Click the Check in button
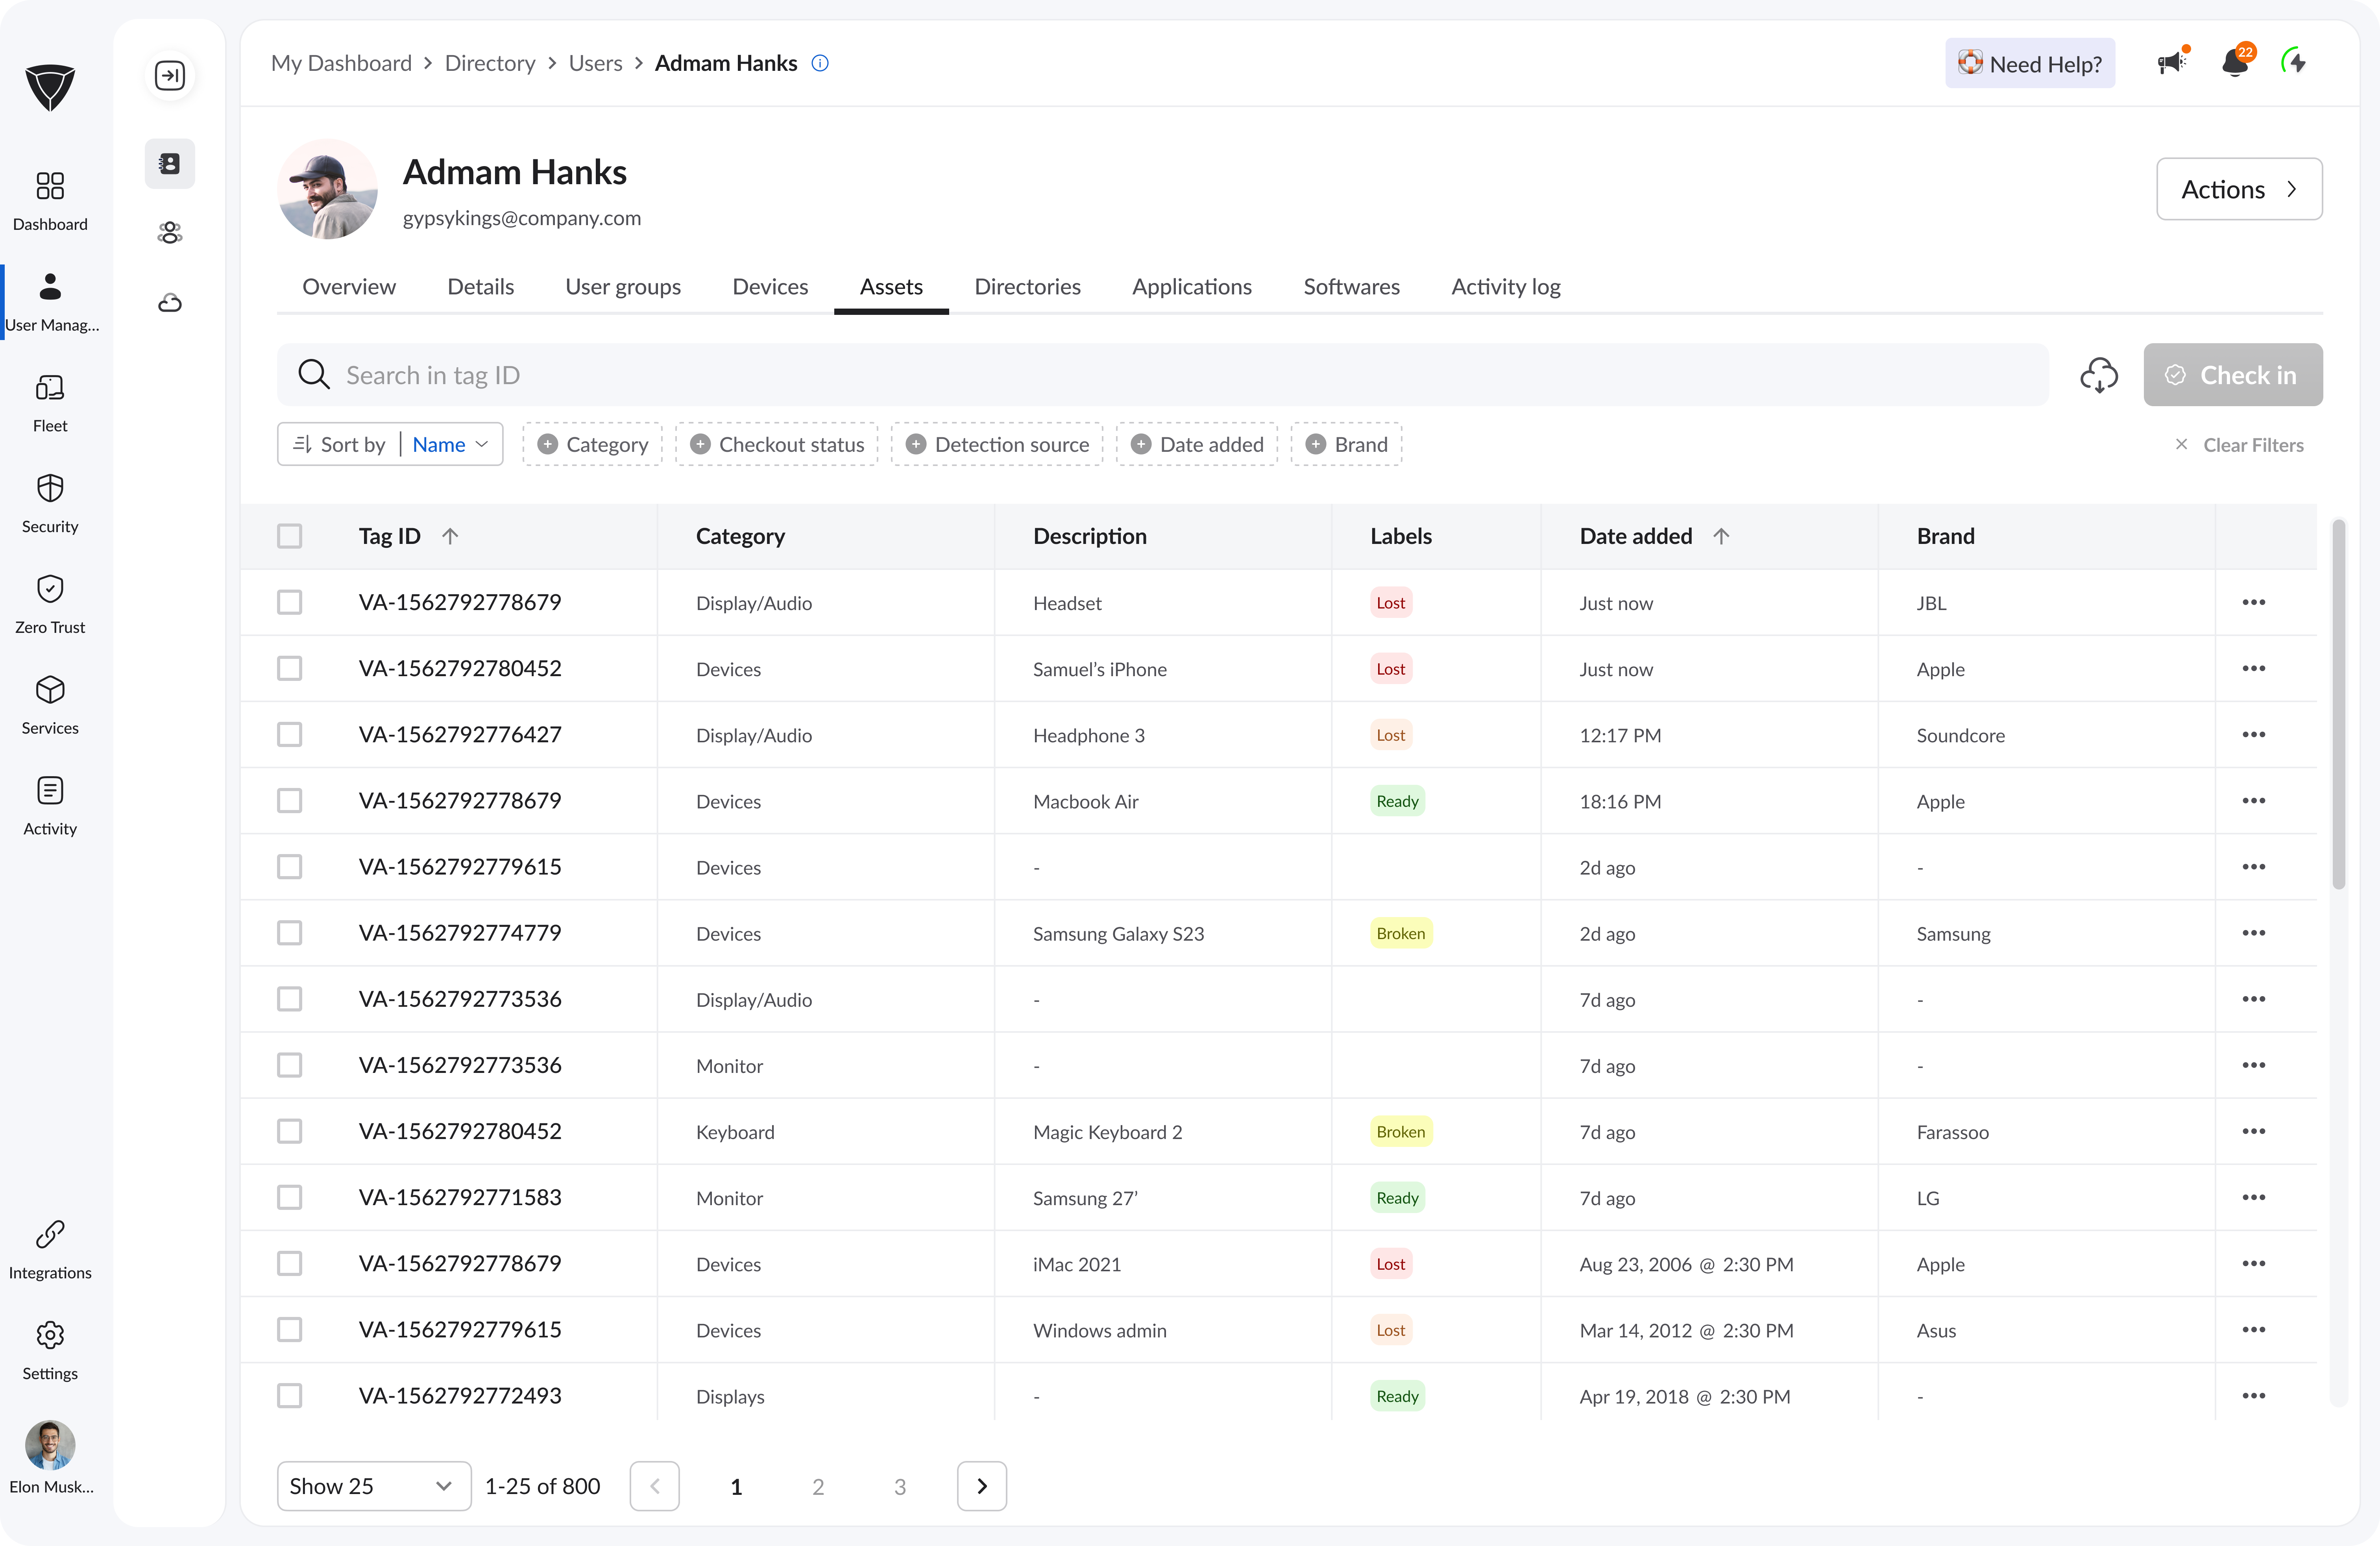 [x=2233, y=375]
